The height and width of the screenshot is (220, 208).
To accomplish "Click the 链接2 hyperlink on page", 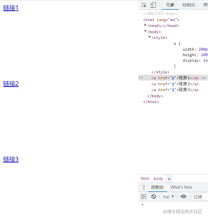I will [11, 84].
